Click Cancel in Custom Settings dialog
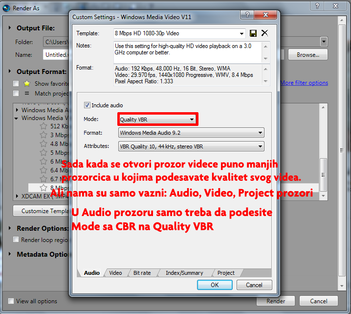Screen dimensions: 351x314 point(254,285)
